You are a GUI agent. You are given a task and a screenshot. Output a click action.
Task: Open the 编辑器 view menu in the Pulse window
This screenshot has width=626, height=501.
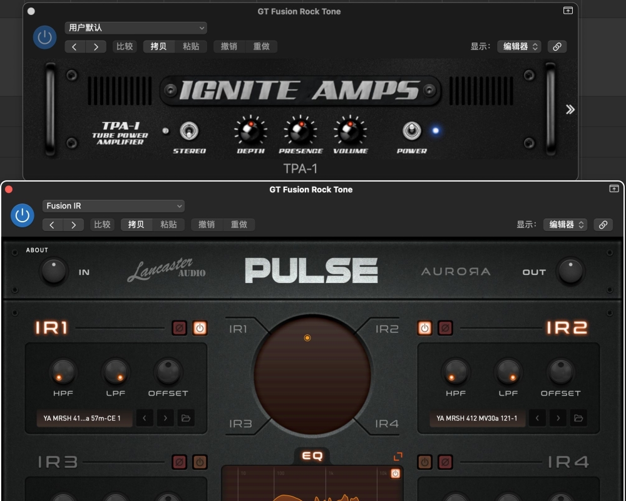(x=564, y=224)
